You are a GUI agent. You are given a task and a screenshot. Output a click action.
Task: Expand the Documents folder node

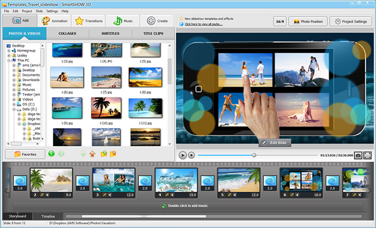tap(14, 75)
